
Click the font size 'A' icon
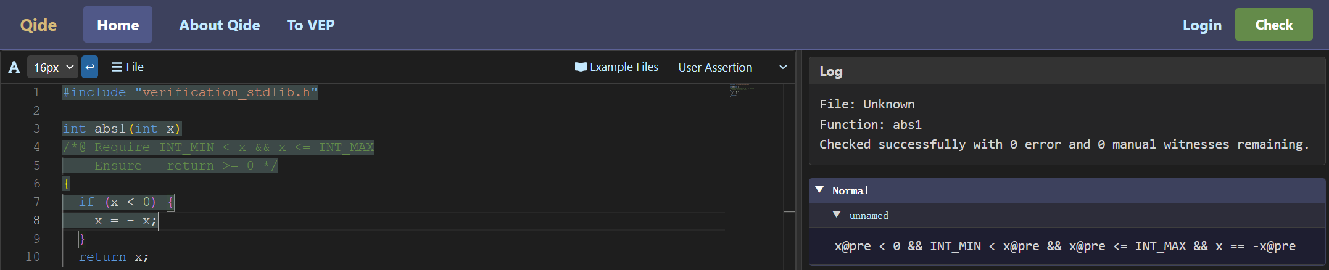(x=14, y=67)
